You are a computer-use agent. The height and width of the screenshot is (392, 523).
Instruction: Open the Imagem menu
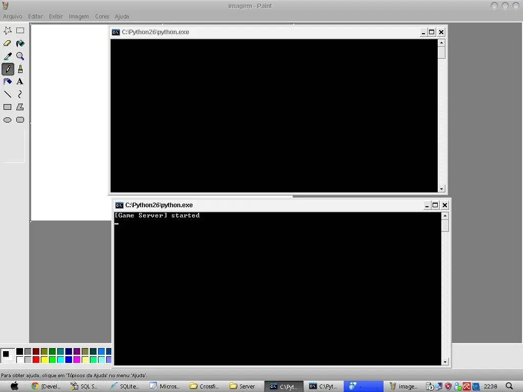pyautogui.click(x=79, y=16)
